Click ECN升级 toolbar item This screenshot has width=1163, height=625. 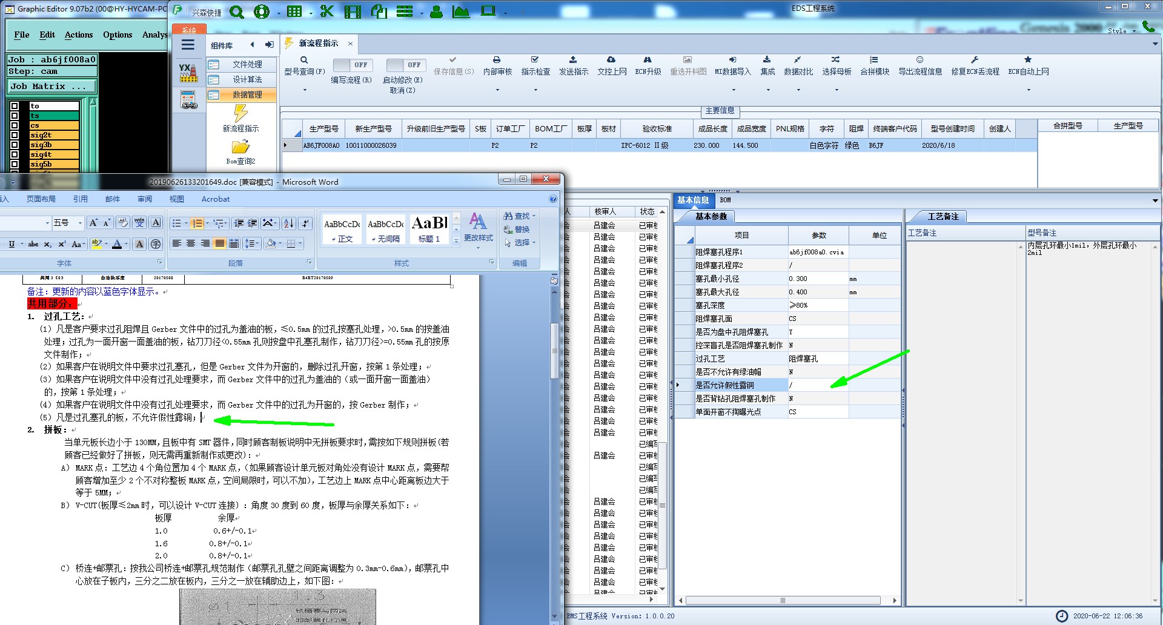[648, 65]
